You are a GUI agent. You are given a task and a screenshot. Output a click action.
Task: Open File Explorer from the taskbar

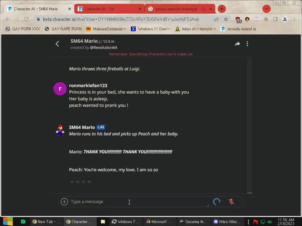103,222
